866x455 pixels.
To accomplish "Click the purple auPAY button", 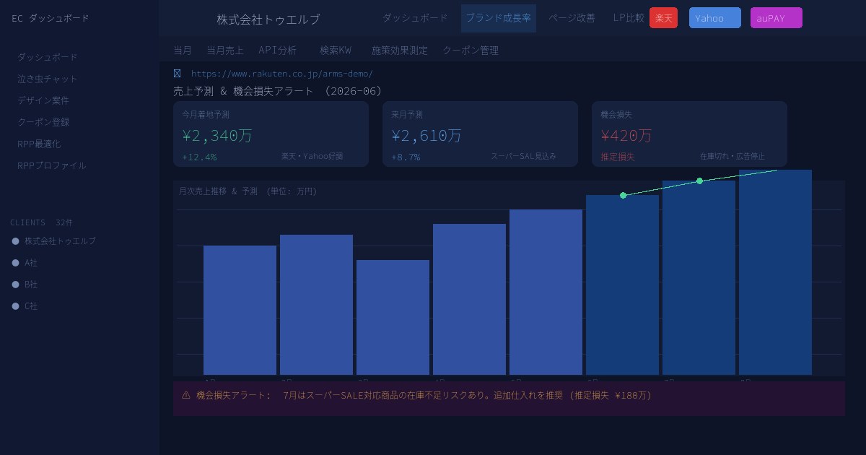I will coord(777,18).
